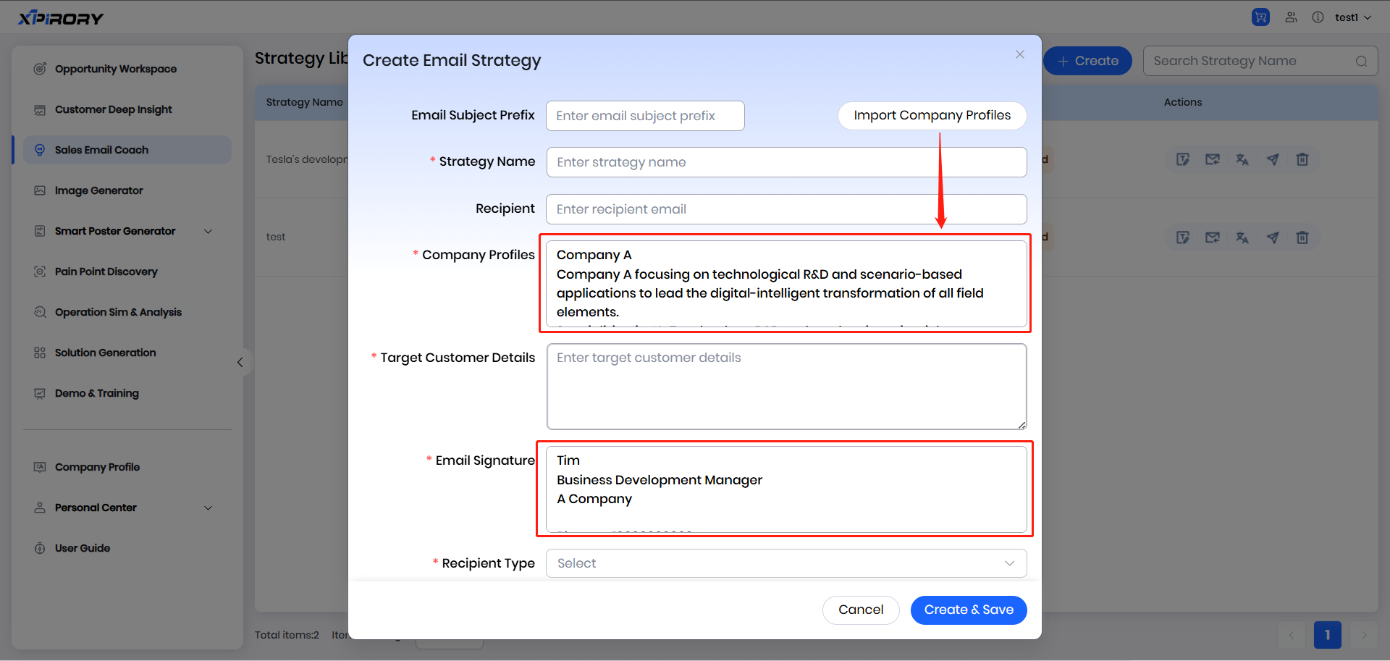
Task: Go to Company Profile in sidebar
Action: coord(97,467)
